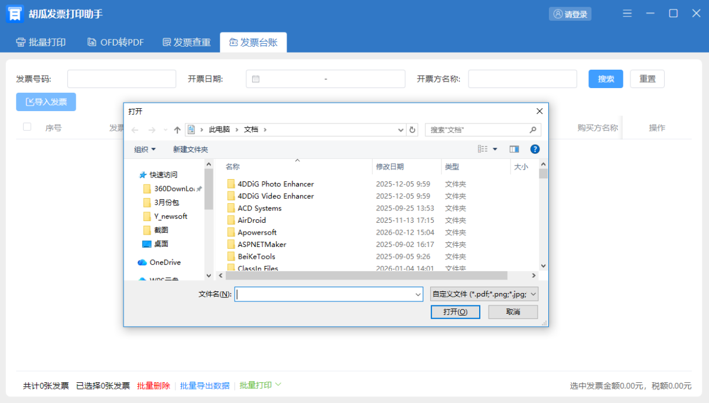Go up one folder level arrow

[x=177, y=129]
